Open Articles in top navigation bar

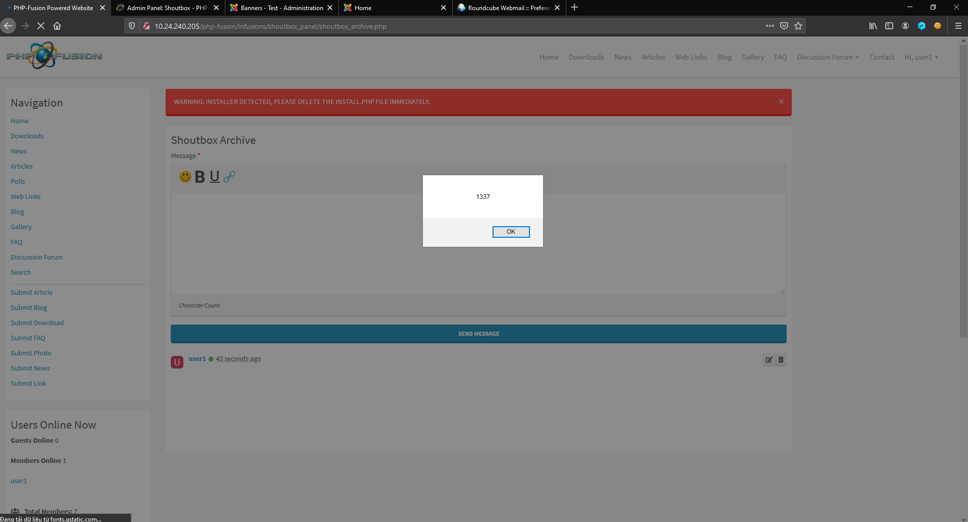coord(653,57)
